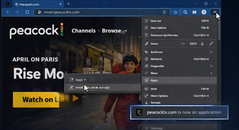Click the menu vertical scrollbar

coord(219,29)
